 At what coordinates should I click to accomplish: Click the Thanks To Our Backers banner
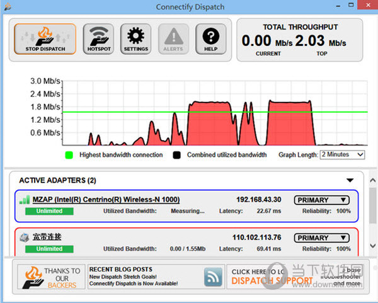coord(52,277)
